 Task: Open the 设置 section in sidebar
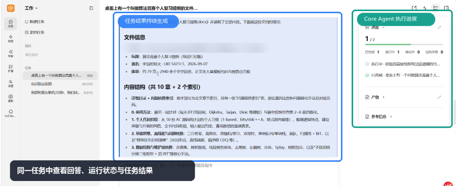coord(11,84)
